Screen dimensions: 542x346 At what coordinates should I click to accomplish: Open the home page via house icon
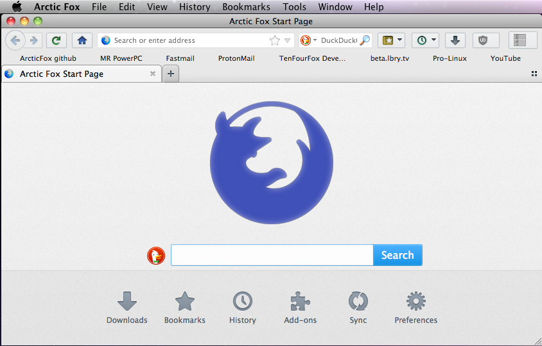click(x=82, y=40)
